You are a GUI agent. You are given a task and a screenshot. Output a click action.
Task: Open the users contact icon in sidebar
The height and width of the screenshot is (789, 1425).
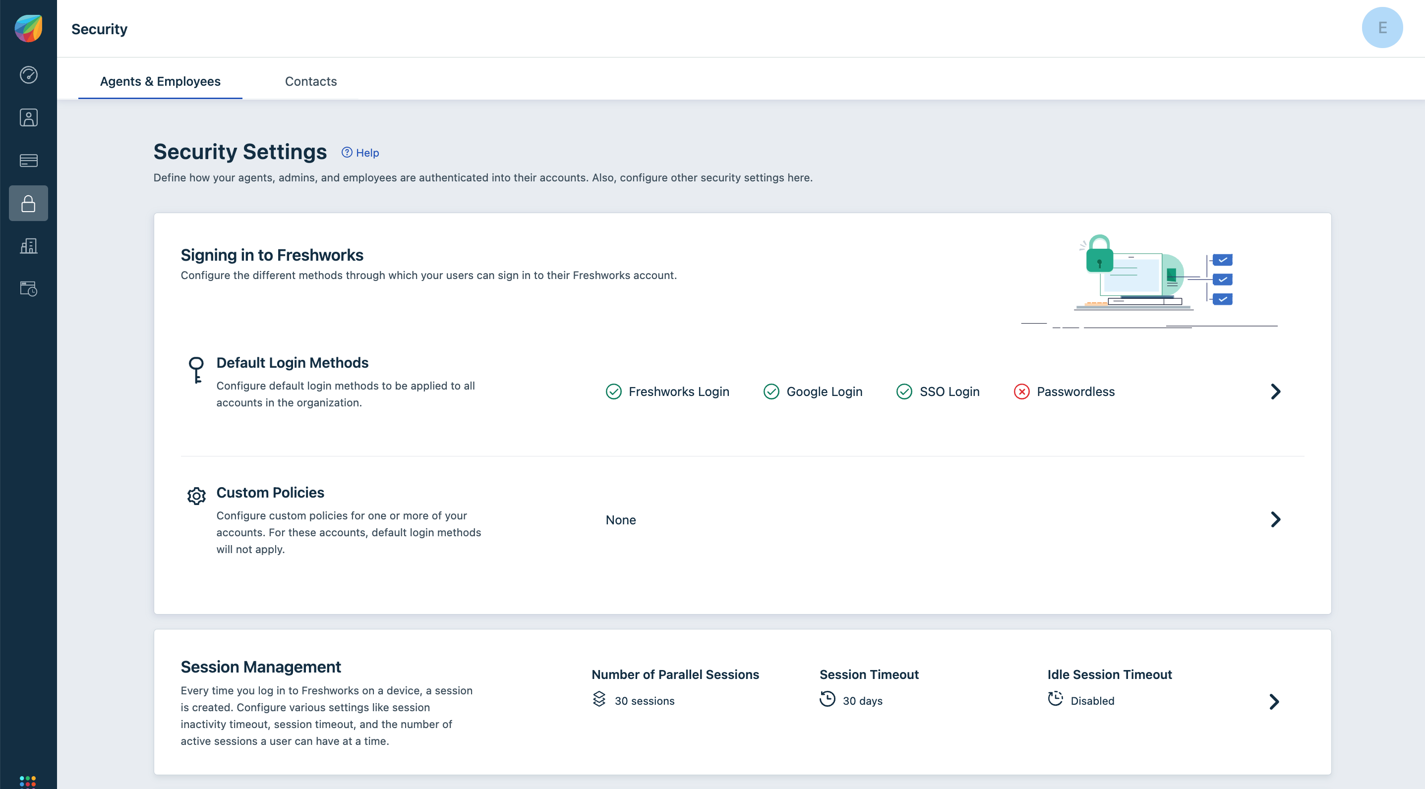28,117
